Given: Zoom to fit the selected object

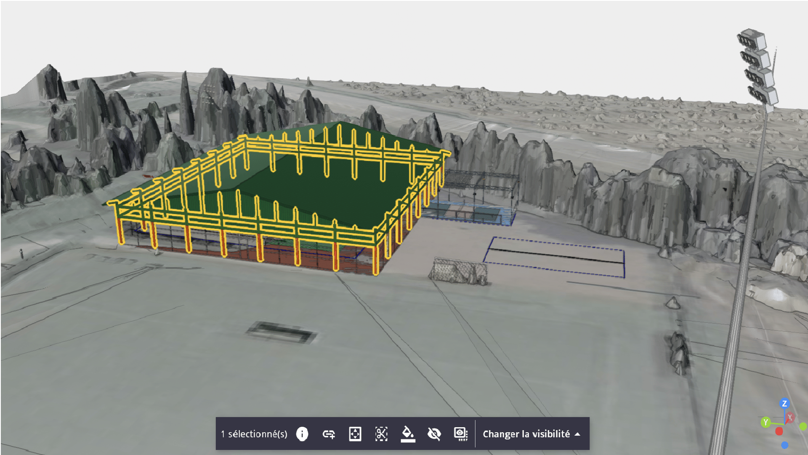Looking at the screenshot, I should click(355, 434).
